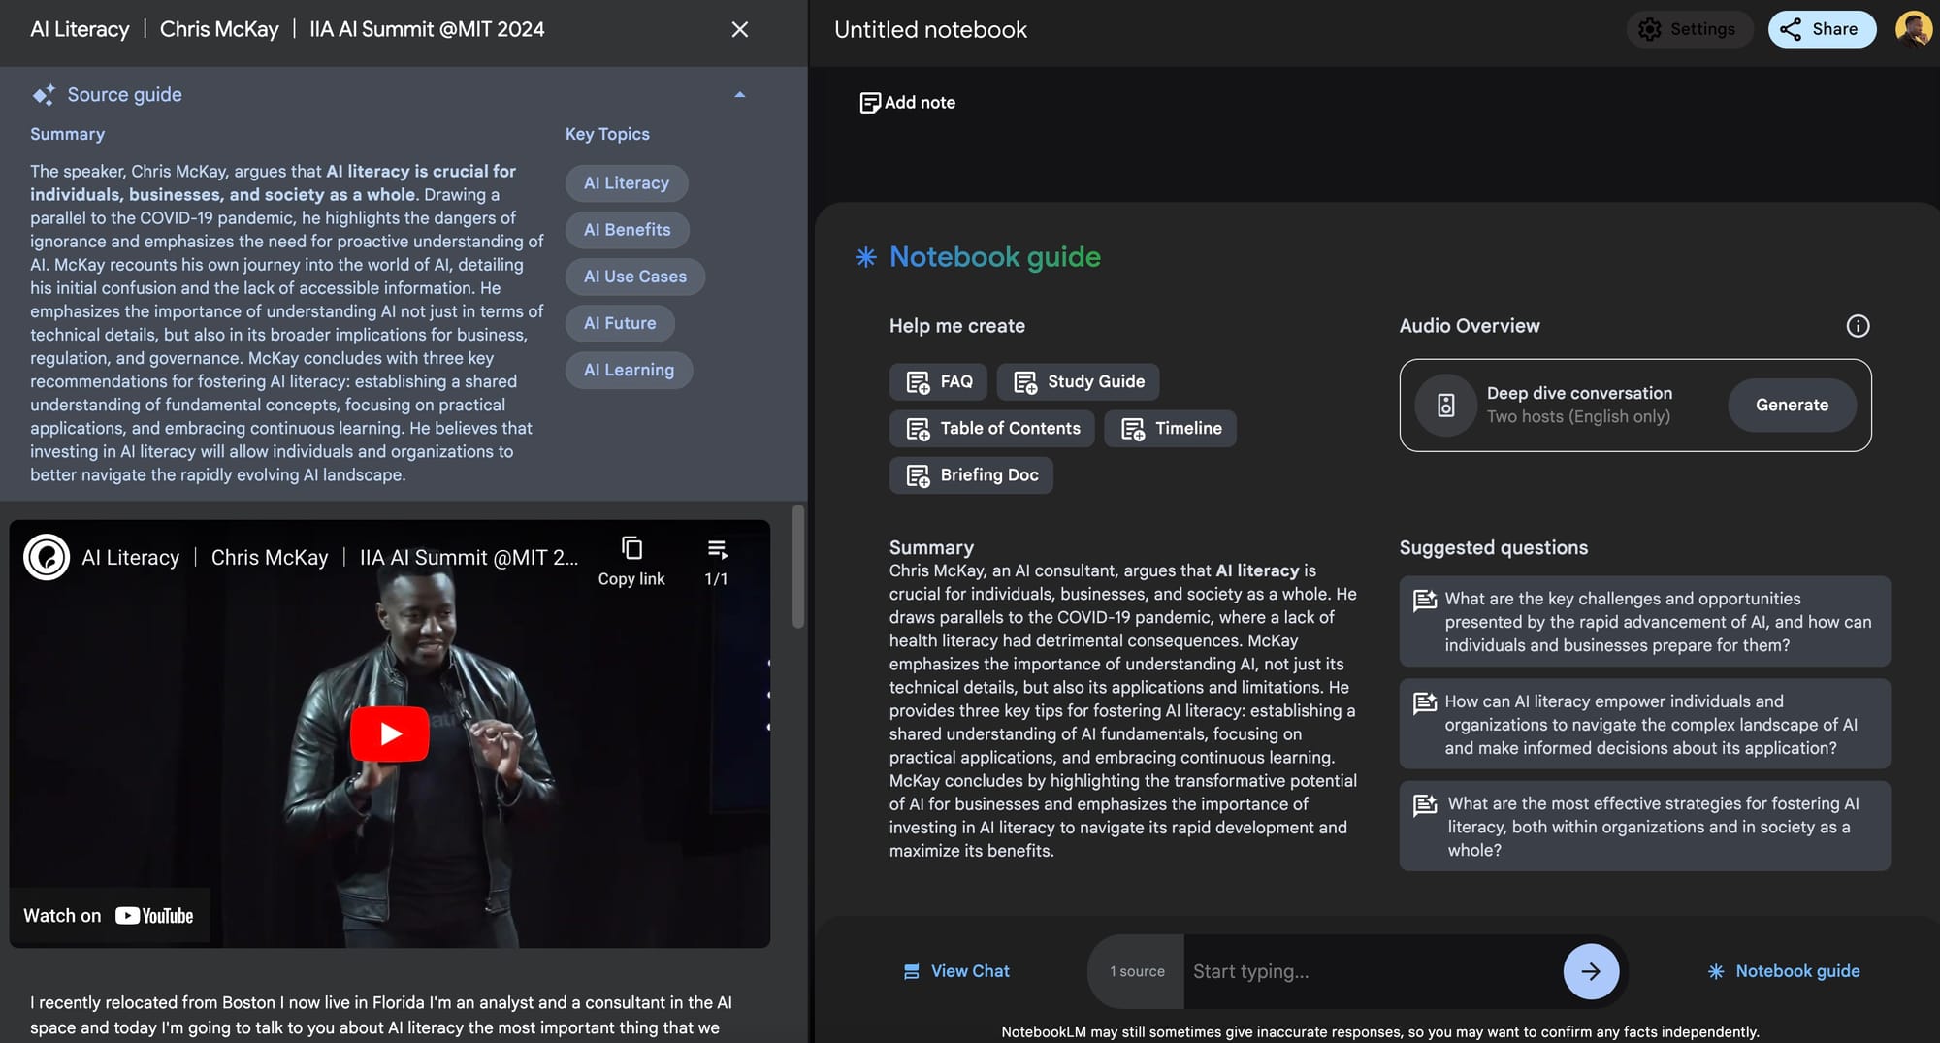Viewport: 1940px width, 1043px height.
Task: Click the Study Guide note icon
Action: (1025, 382)
